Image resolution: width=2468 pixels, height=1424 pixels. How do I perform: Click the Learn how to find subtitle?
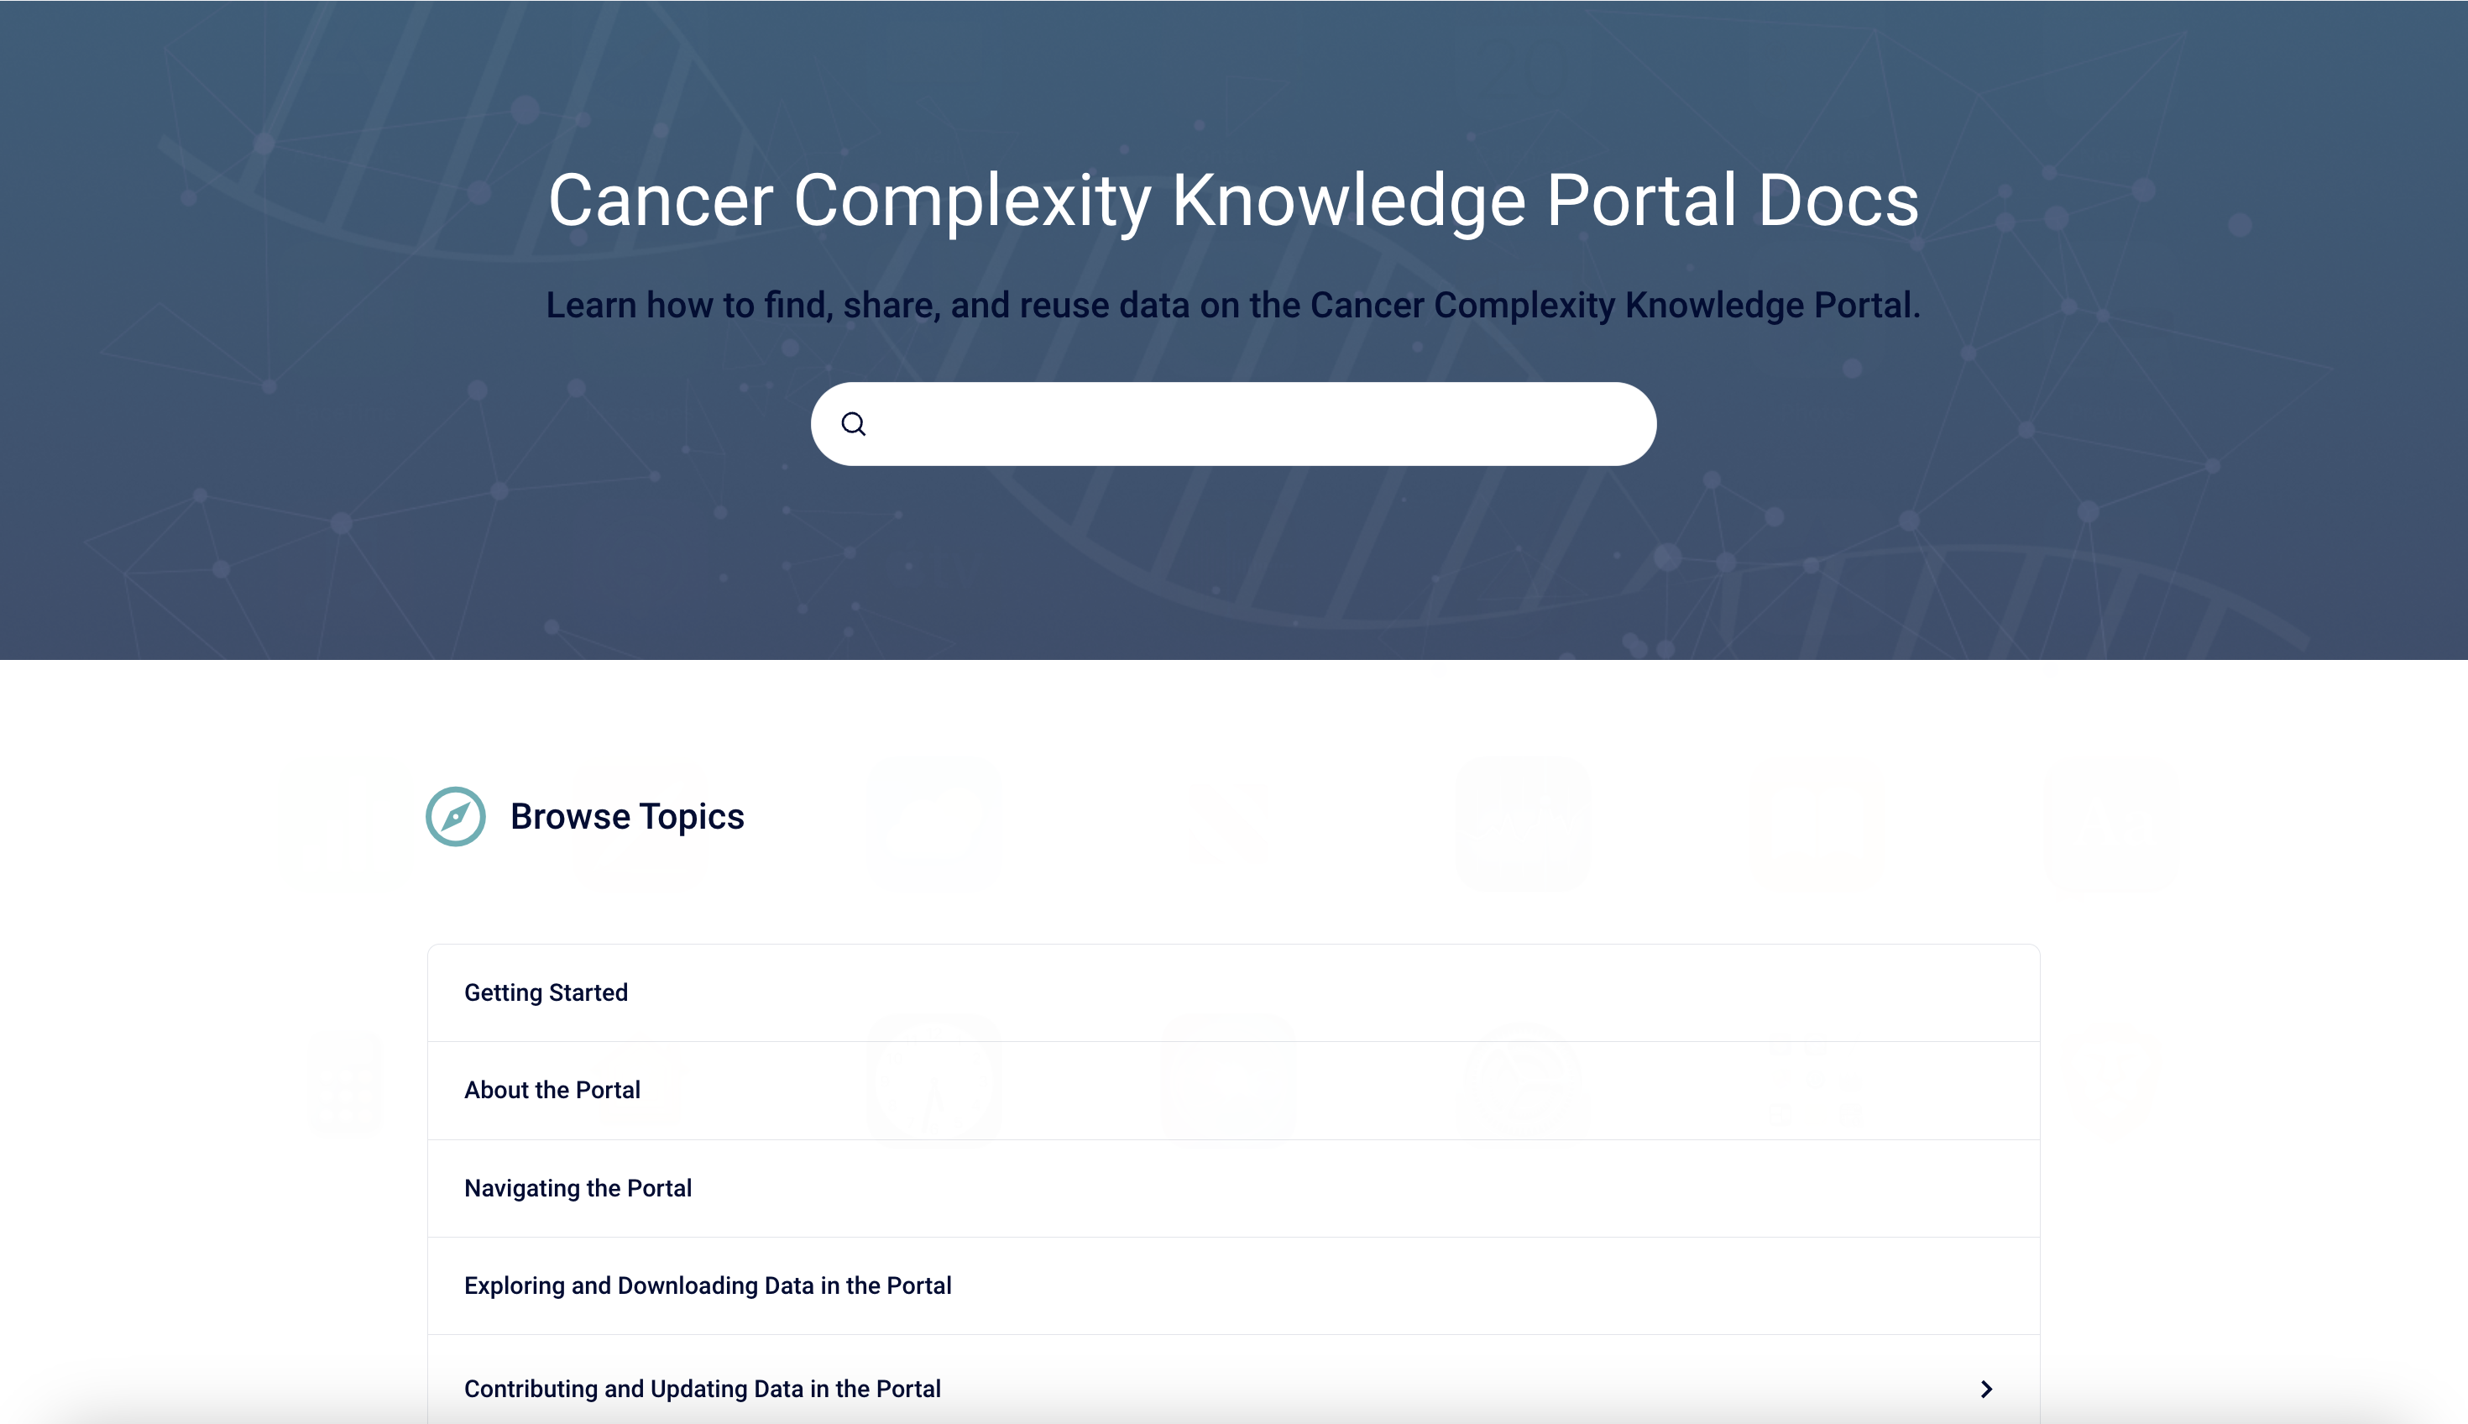click(x=1233, y=305)
